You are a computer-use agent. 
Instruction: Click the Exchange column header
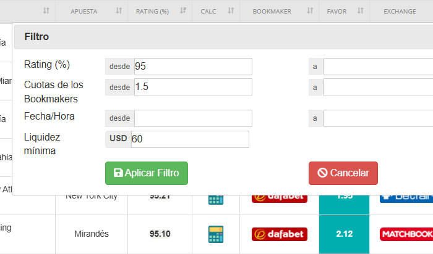400,11
